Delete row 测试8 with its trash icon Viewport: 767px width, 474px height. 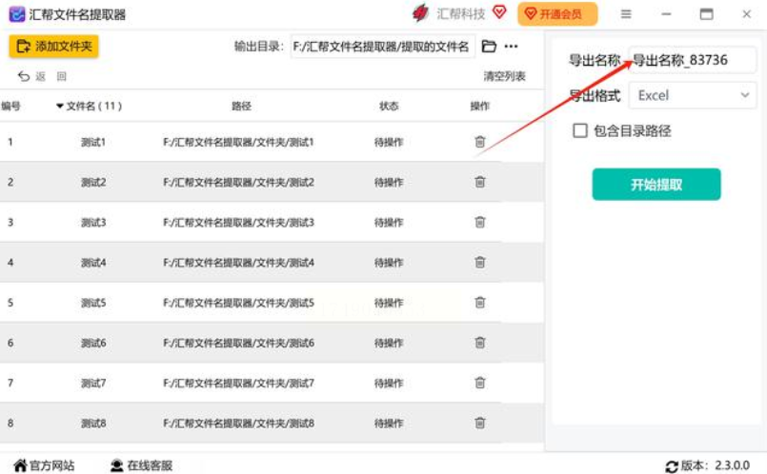480,423
